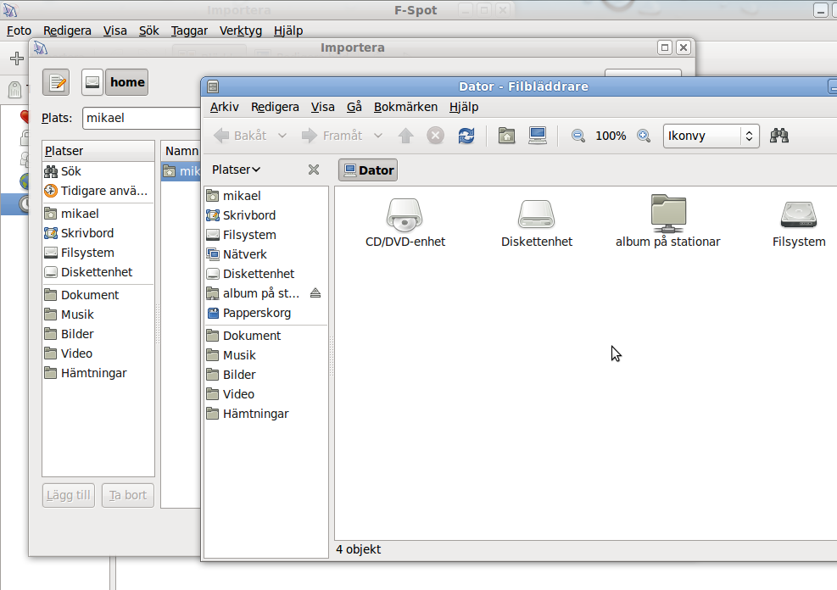Select Bilder in file browser sidebar
Viewport: 837px width, 590px height.
coord(265,375)
